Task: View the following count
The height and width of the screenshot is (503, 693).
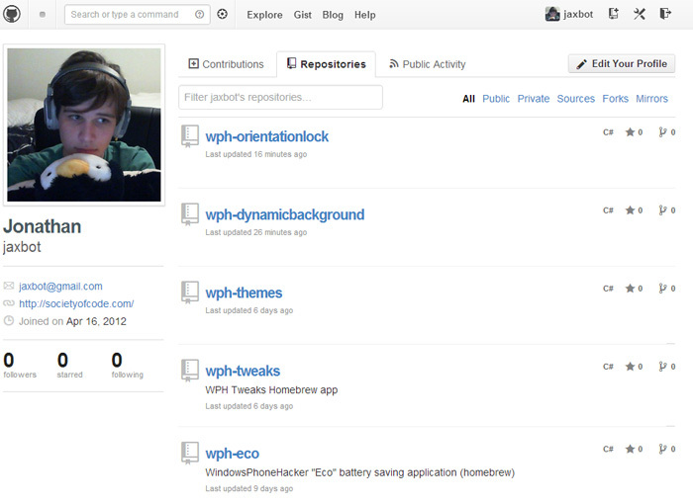Action: click(128, 366)
